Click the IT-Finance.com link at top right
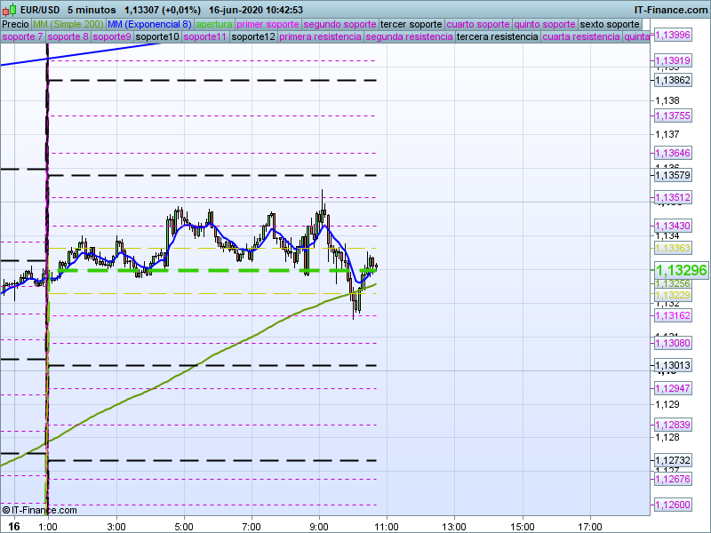The image size is (711, 533). pos(671,10)
